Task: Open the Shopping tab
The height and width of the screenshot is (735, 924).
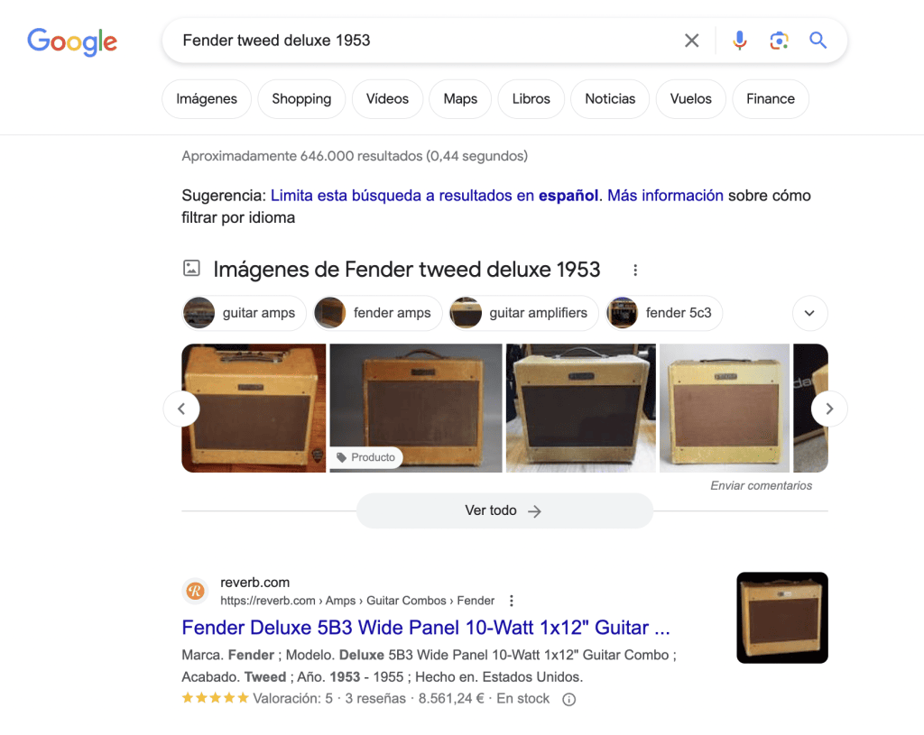Action: [301, 99]
